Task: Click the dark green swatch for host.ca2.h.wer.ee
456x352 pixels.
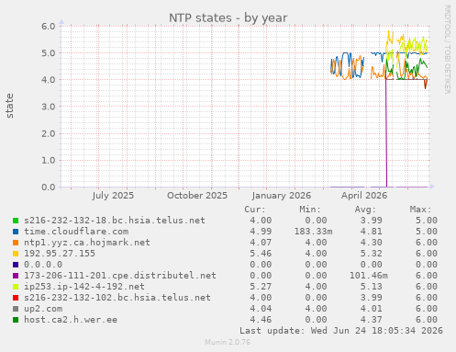Action: click(x=16, y=320)
